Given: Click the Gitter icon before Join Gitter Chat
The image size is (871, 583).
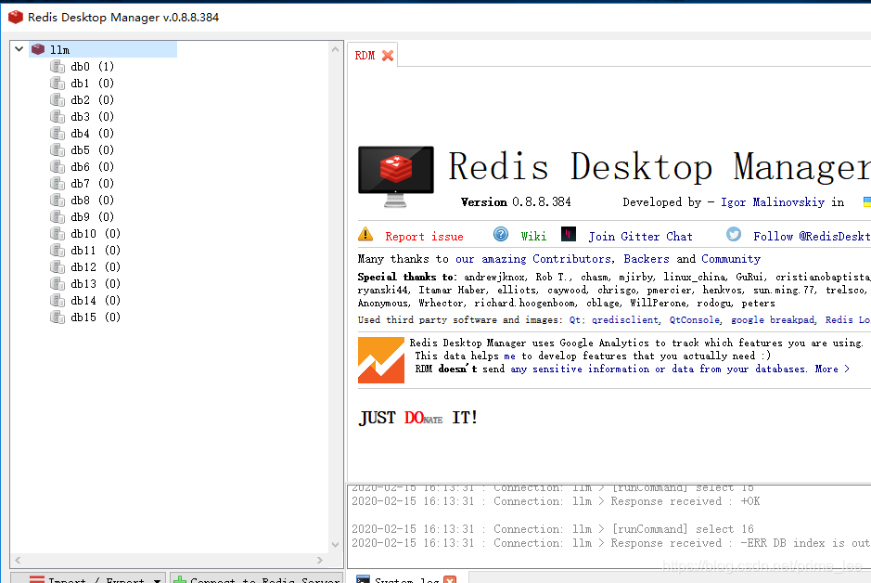Looking at the screenshot, I should pyautogui.click(x=569, y=235).
